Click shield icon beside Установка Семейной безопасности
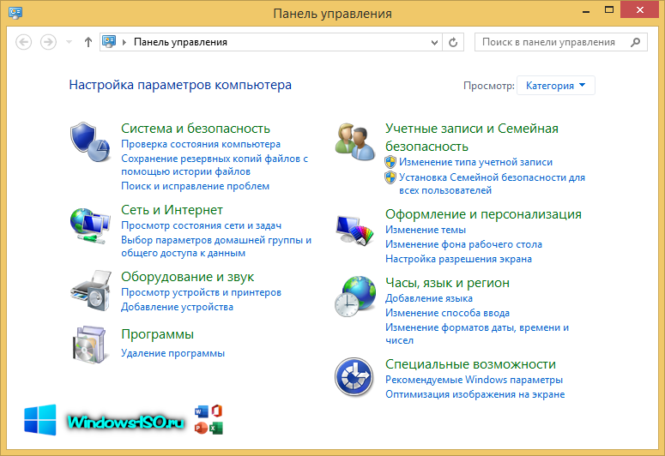 pos(390,177)
